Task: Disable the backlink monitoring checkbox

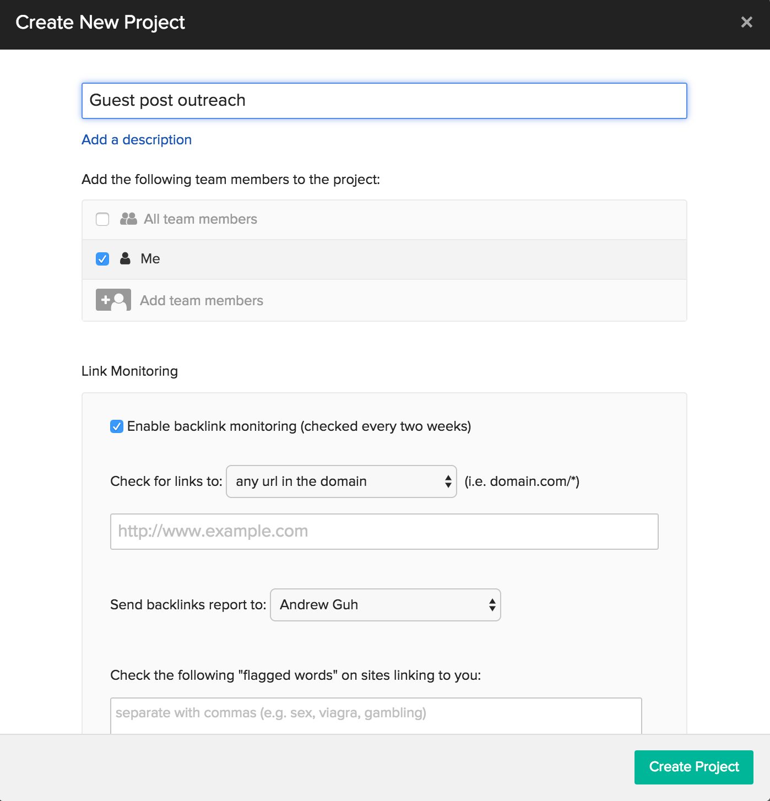Action: pyautogui.click(x=117, y=426)
